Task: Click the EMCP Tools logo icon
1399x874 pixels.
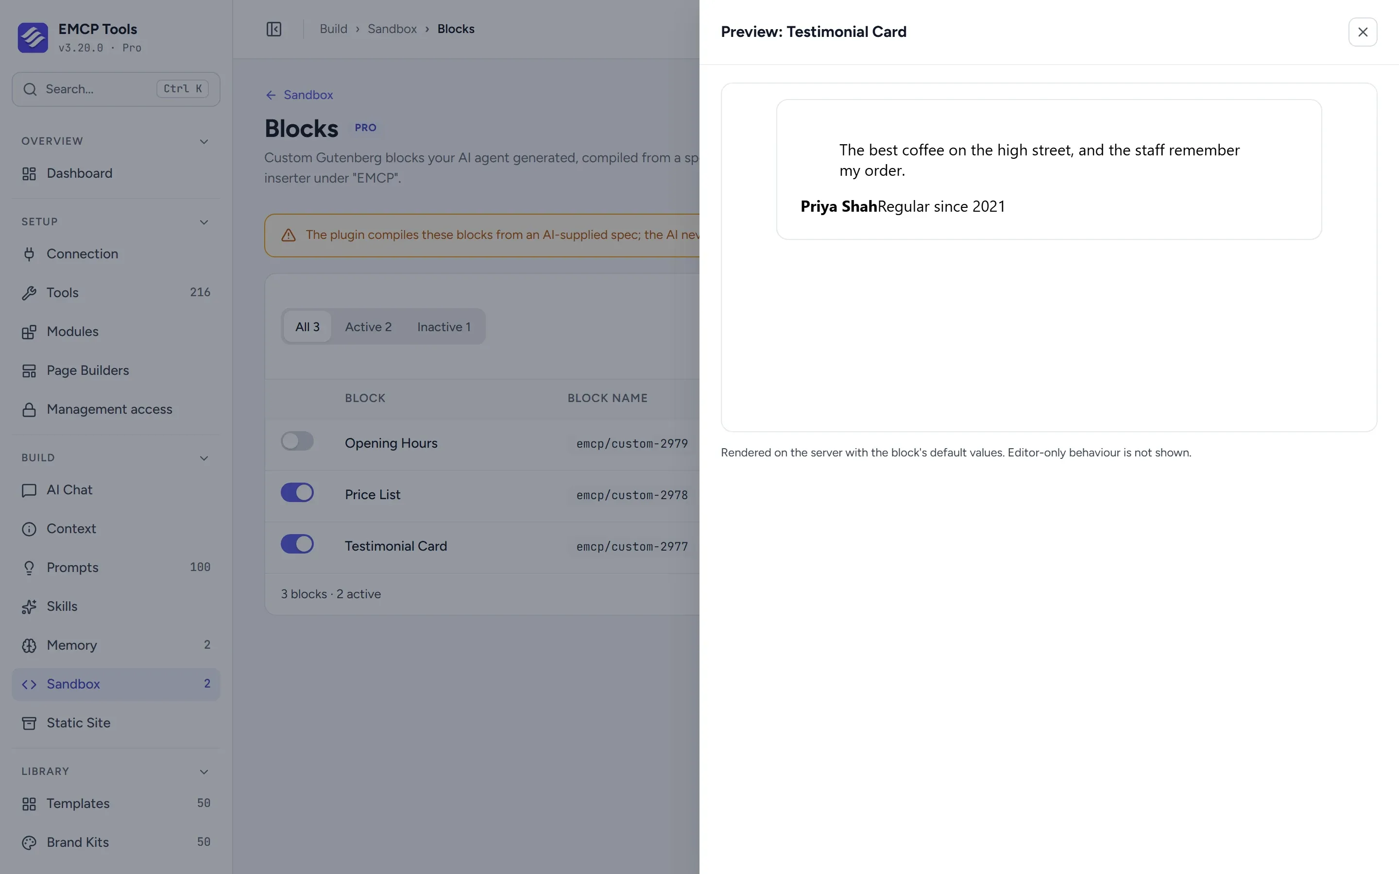Action: tap(33, 37)
